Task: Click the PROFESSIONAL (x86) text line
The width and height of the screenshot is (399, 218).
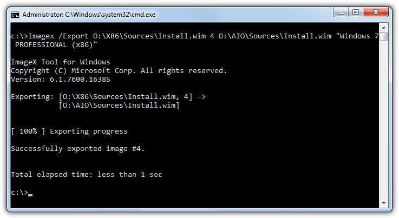Action: point(56,45)
